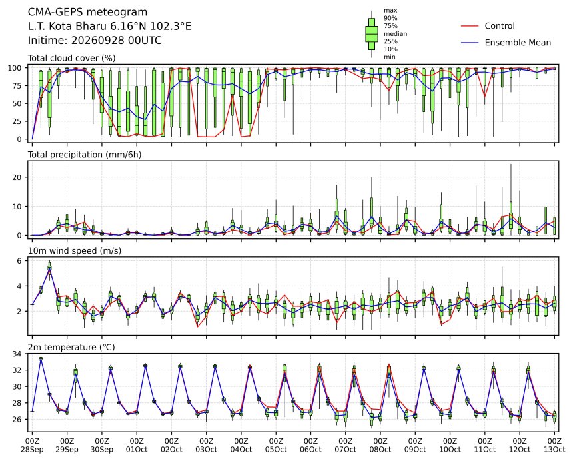573x461 pixels.
Task: Click the box-plot legend icon
Action: point(372,34)
